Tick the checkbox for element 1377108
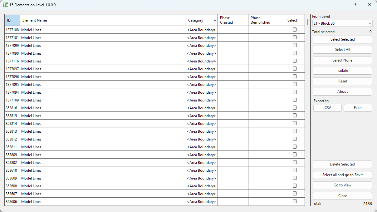 (x=295, y=30)
